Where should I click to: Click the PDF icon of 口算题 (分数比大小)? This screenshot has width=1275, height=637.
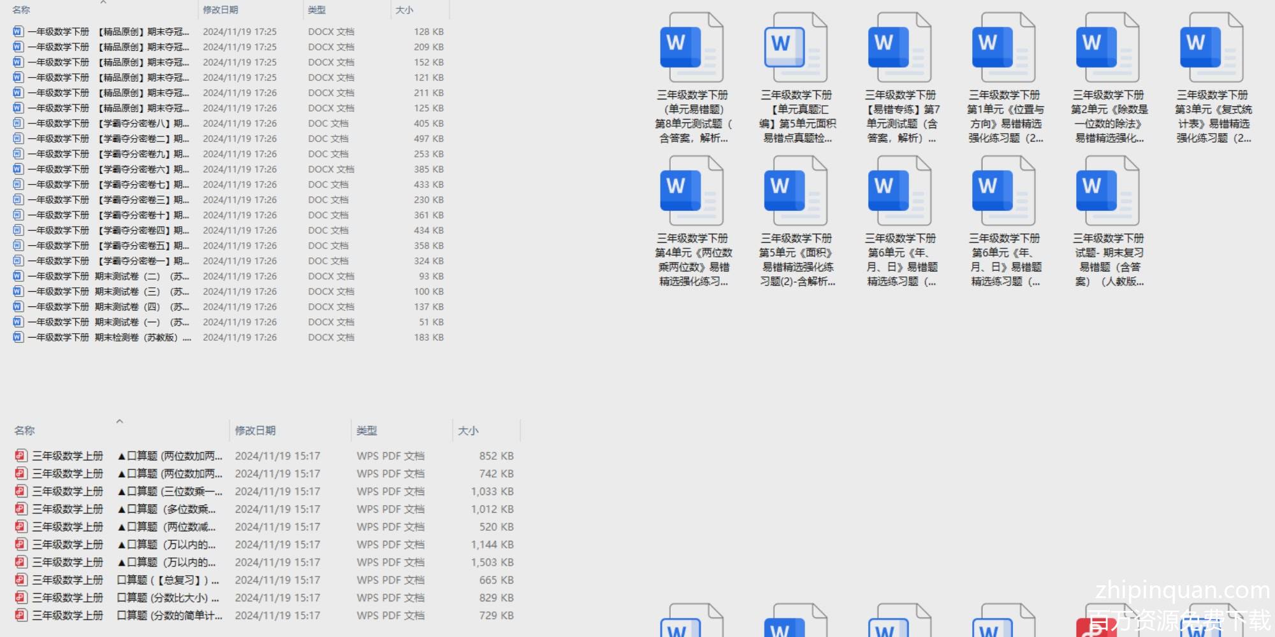pyautogui.click(x=21, y=598)
